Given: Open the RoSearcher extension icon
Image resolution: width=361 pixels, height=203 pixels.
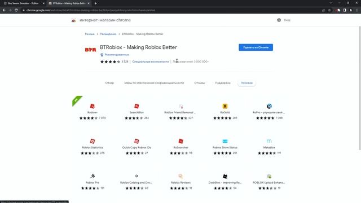Looking at the screenshot, I should 181,141.
